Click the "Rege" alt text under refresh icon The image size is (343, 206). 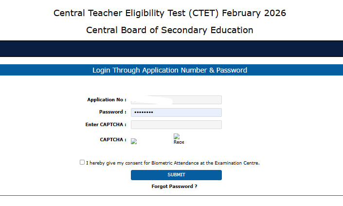tap(179, 142)
